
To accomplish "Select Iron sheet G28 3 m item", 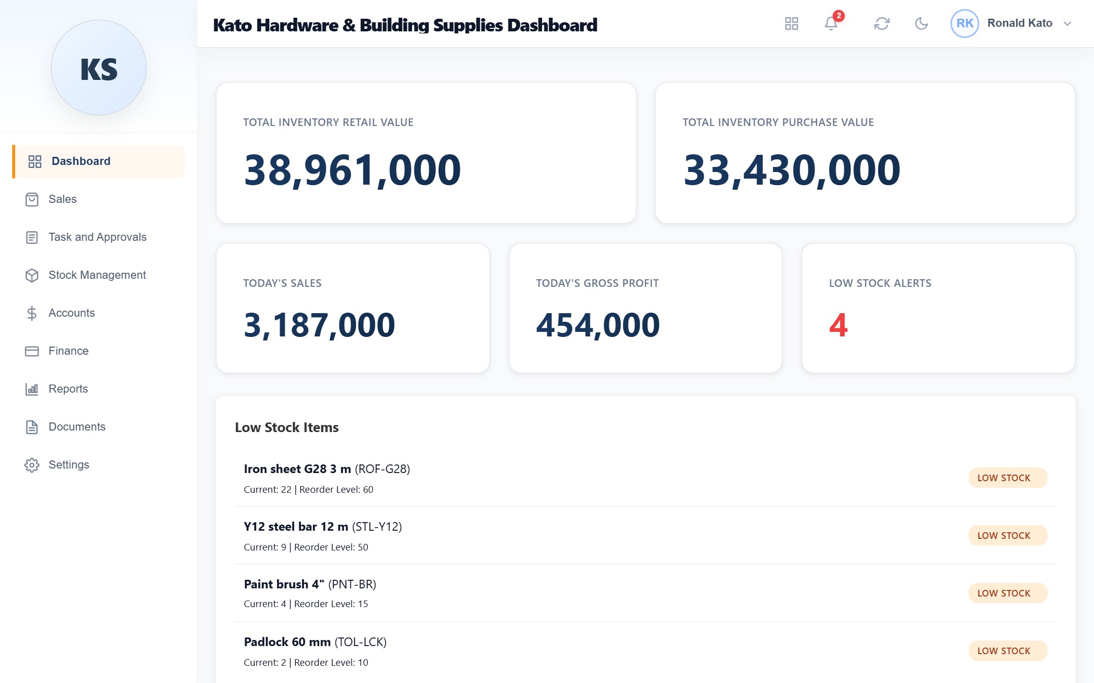I will coord(646,478).
